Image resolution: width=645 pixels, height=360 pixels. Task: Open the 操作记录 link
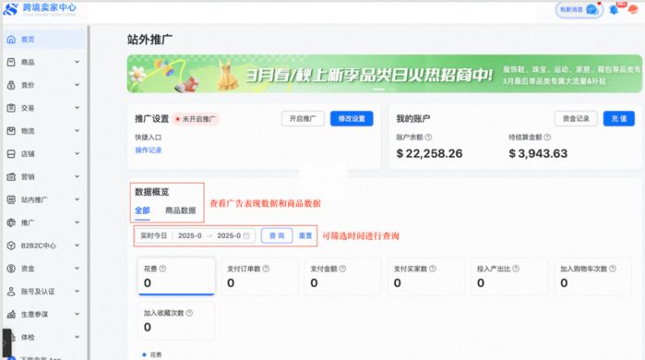click(149, 150)
